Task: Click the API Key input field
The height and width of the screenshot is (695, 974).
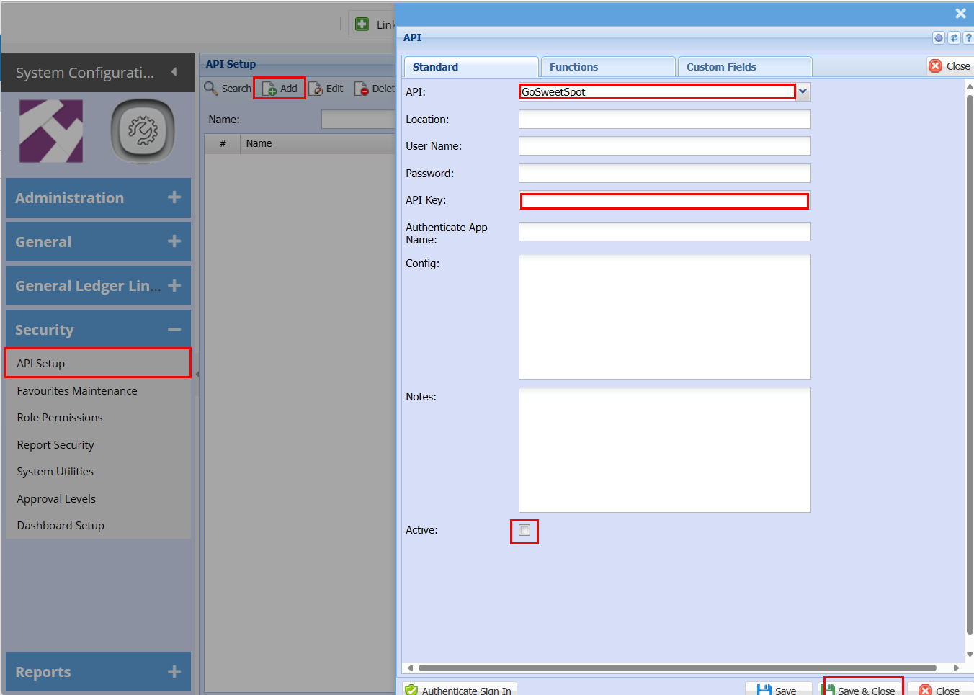Action: 665,201
